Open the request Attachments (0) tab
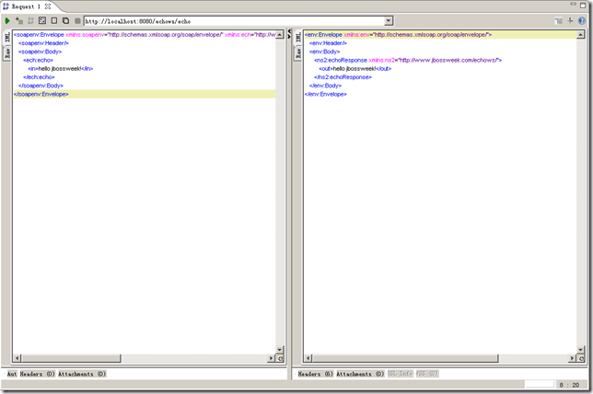The width and height of the screenshot is (593, 394). 82,374
